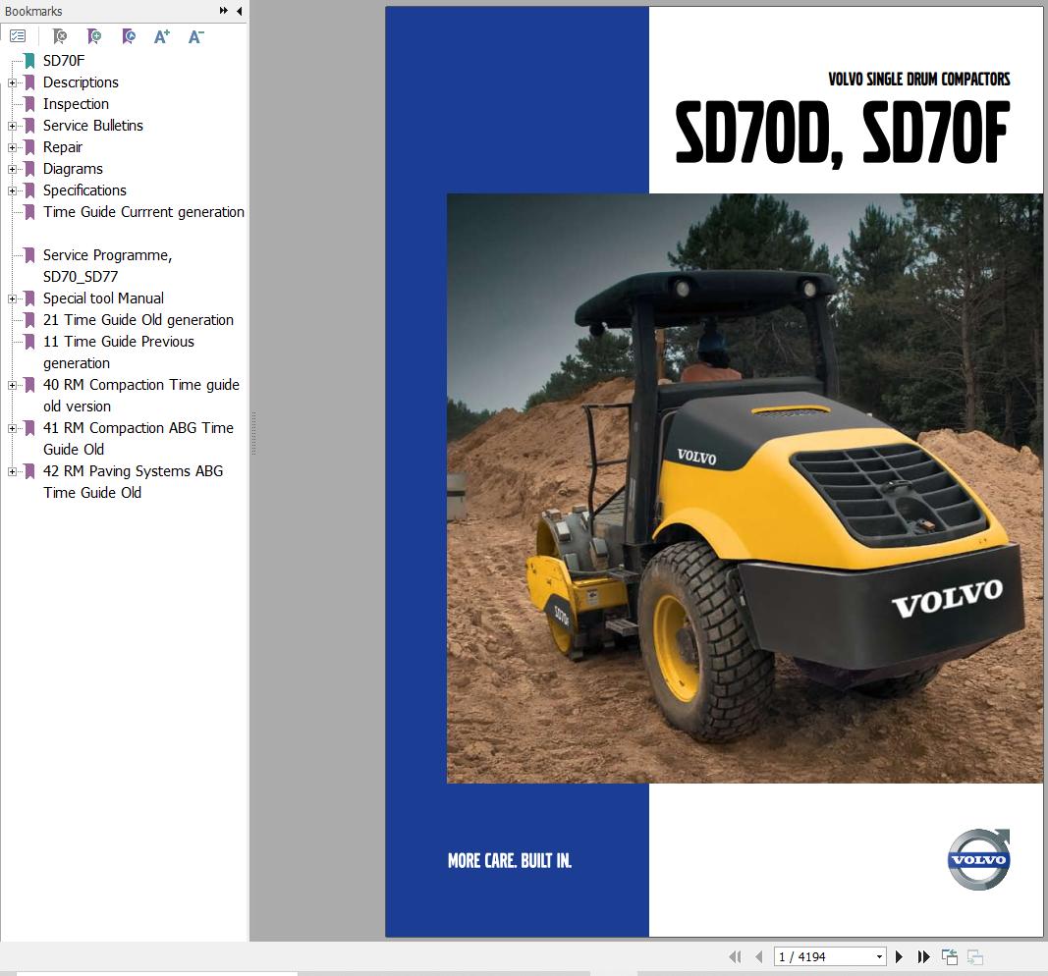1048x976 pixels.
Task: Open the SD70F bookmark
Action: pyautogui.click(x=64, y=61)
